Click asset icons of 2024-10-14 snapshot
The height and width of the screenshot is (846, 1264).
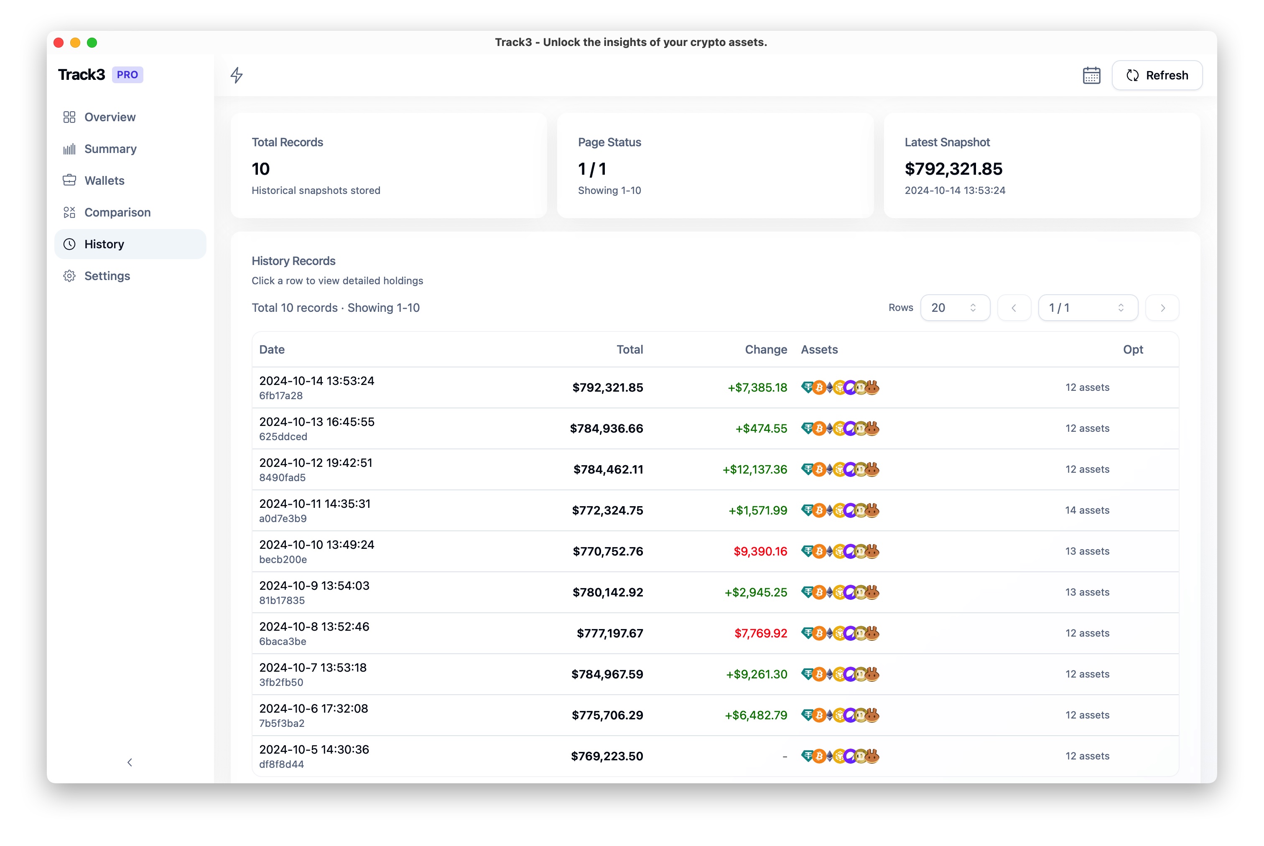coord(839,387)
